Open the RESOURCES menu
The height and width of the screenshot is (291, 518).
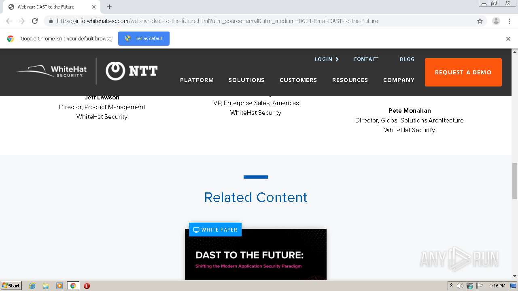(350, 80)
